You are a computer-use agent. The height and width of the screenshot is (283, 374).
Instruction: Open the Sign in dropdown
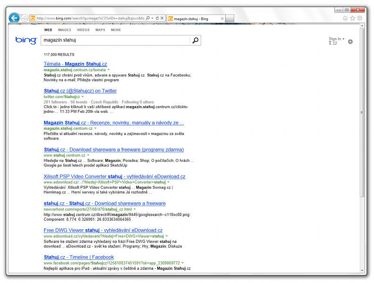pos(337,39)
